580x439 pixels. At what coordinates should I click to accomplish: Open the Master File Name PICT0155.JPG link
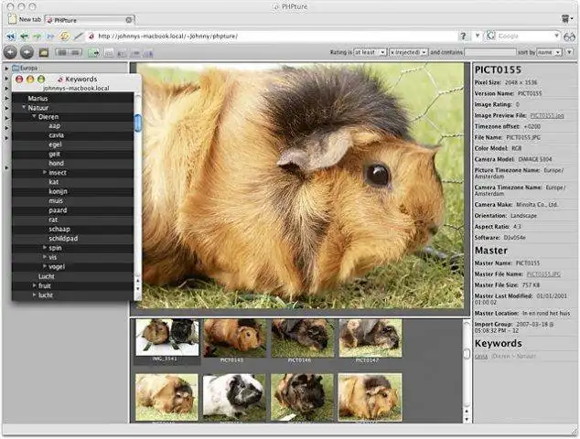point(543,274)
